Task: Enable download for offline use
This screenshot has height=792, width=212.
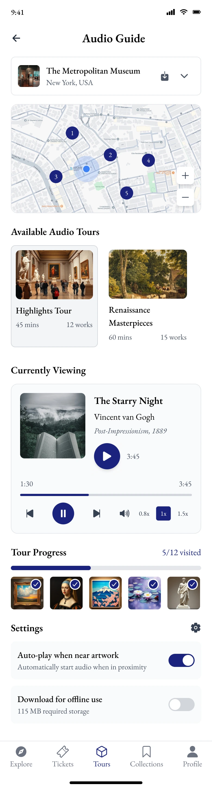Action: [x=181, y=704]
